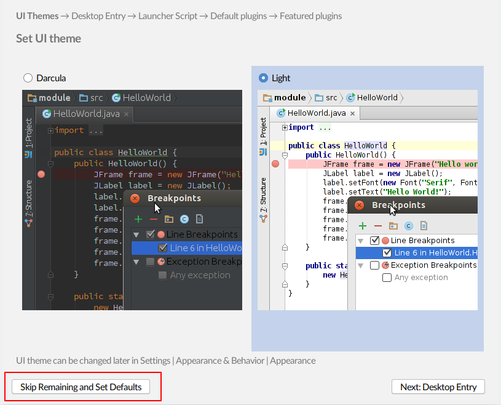Toggle Any exception checkbox in Light preview
Viewport: 501px width, 405px height.
point(387,278)
